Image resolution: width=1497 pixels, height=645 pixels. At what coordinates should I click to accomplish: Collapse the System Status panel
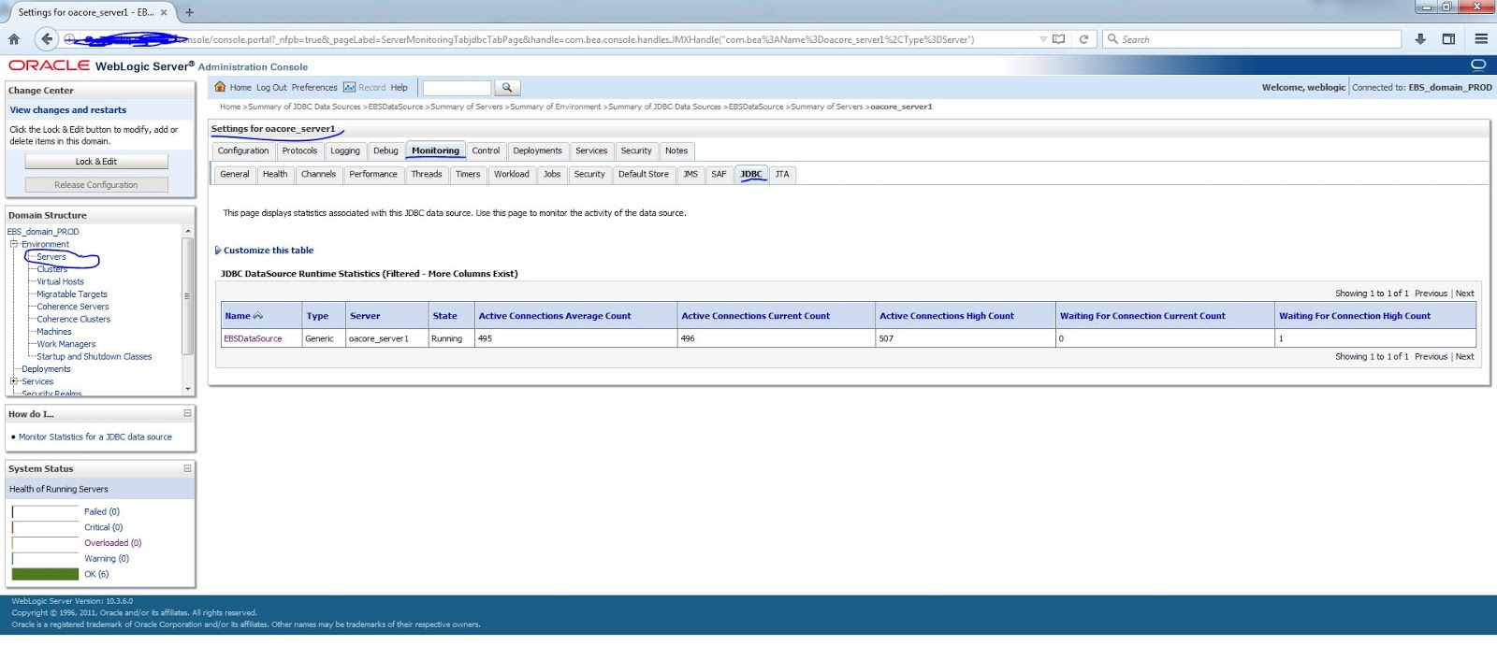pos(187,468)
